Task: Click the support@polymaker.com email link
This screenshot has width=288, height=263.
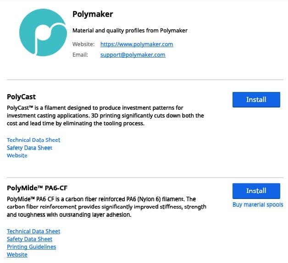Action: [x=133, y=55]
